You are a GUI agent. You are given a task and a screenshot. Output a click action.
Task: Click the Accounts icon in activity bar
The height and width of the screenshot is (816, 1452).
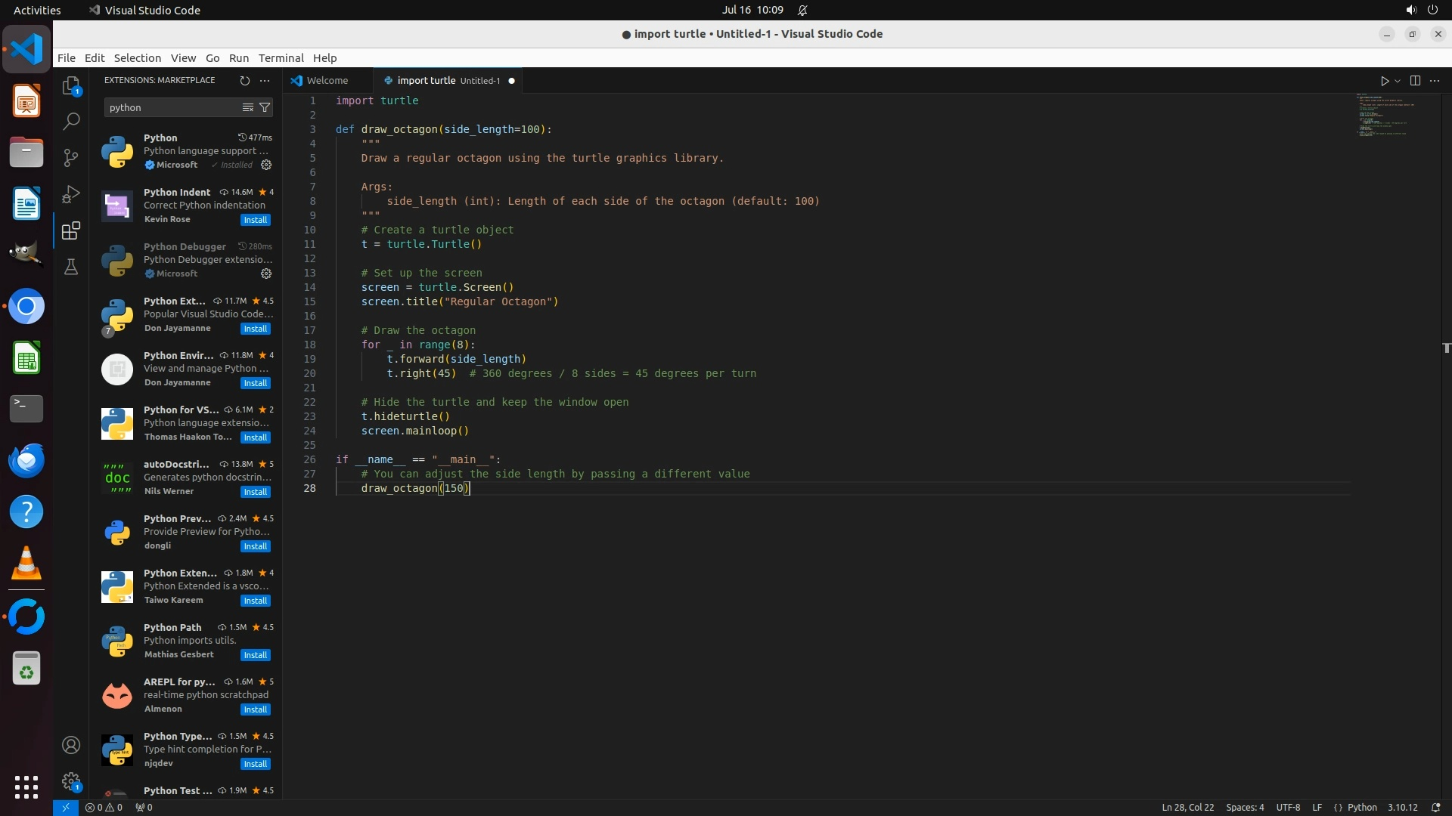coord(71,745)
